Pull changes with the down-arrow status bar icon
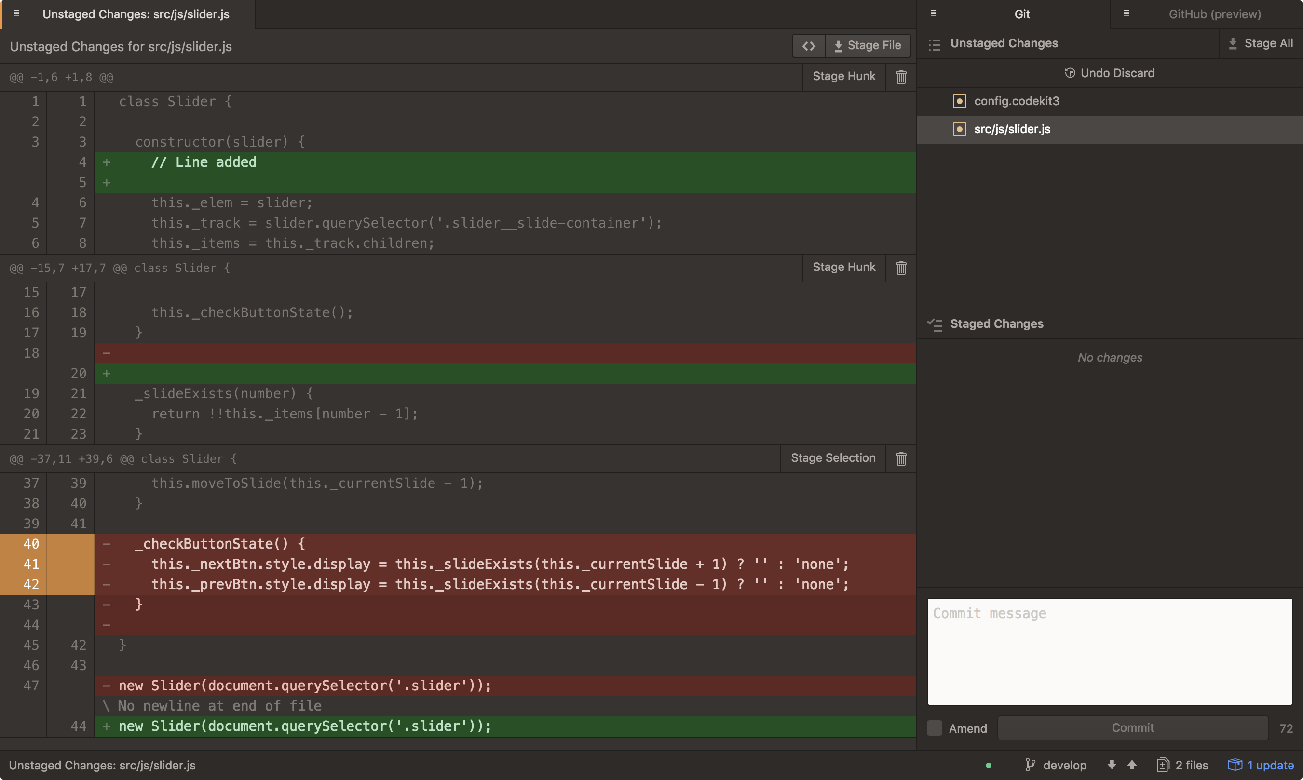 click(1111, 765)
